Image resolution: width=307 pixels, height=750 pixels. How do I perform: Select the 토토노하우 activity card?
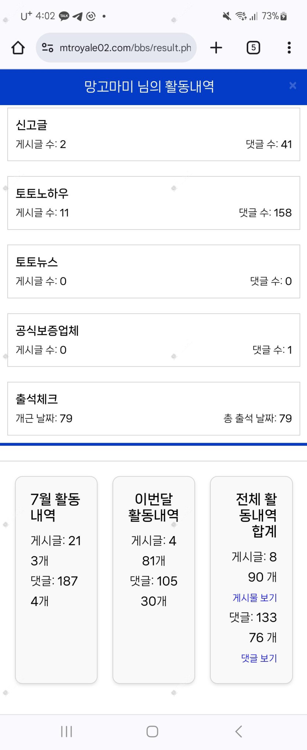pos(154,203)
